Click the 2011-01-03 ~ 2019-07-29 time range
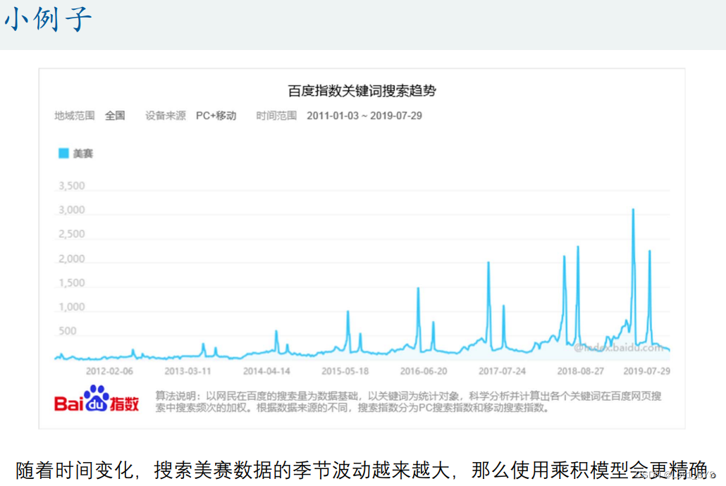This screenshot has height=486, width=726. click(x=364, y=116)
